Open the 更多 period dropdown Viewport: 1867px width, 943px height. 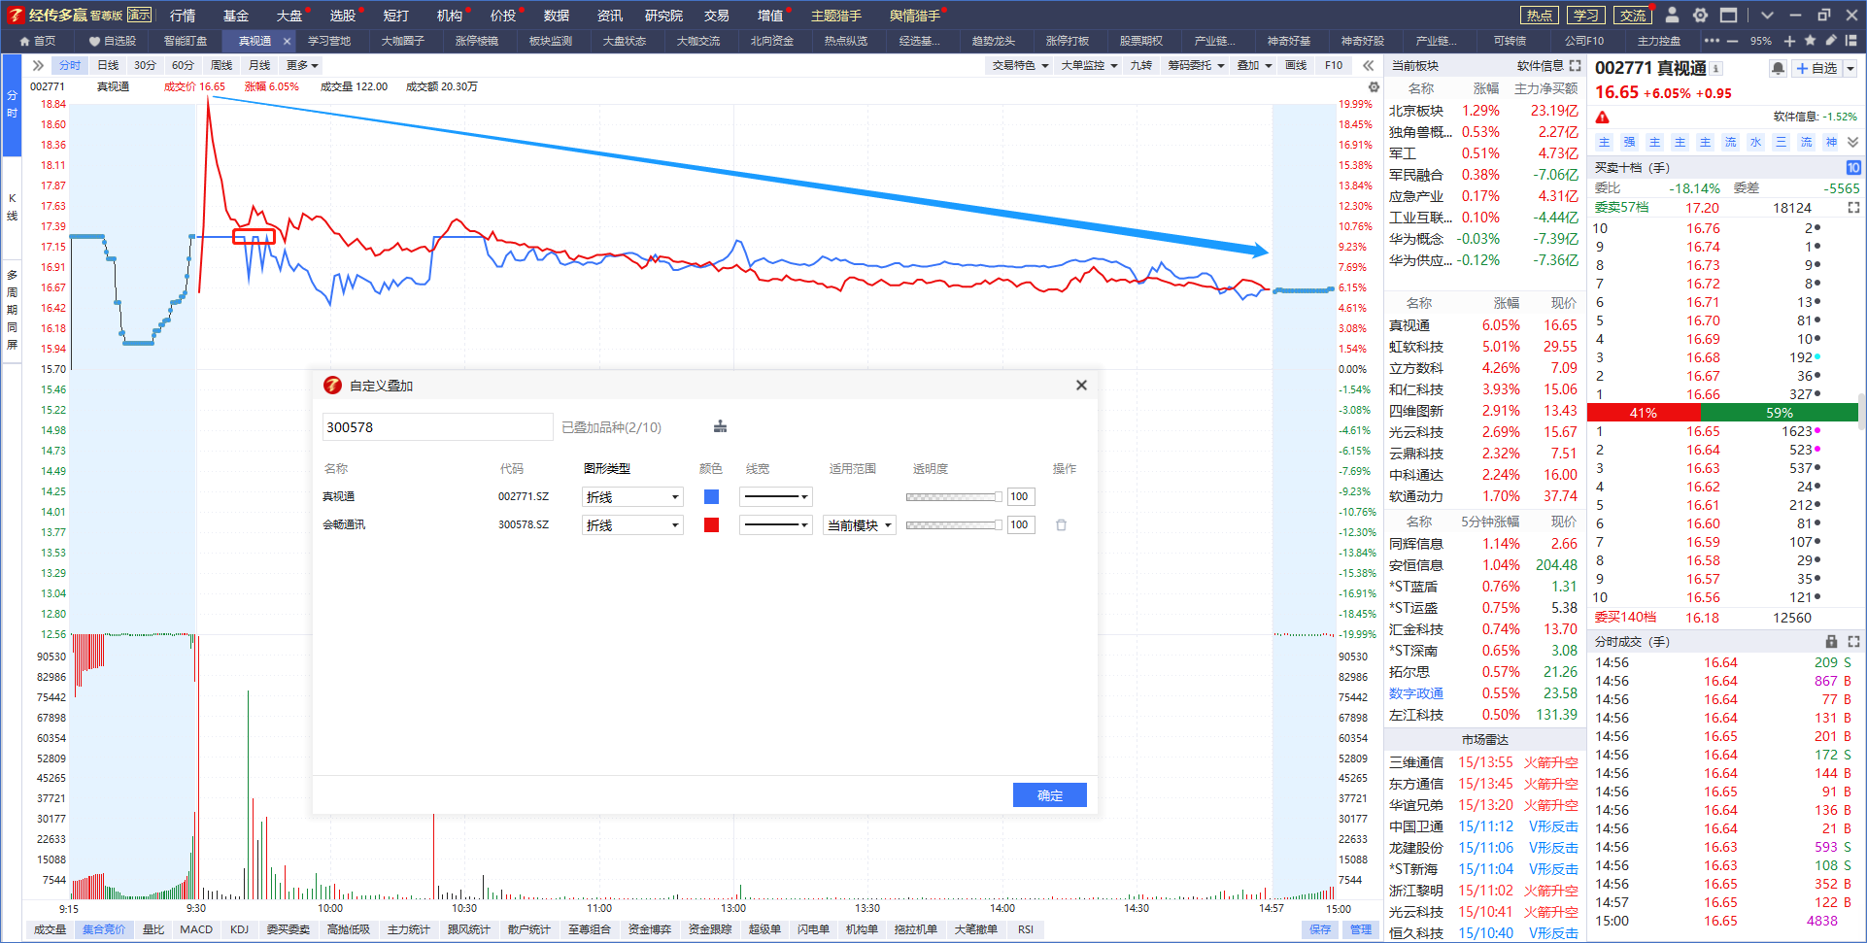pos(302,65)
